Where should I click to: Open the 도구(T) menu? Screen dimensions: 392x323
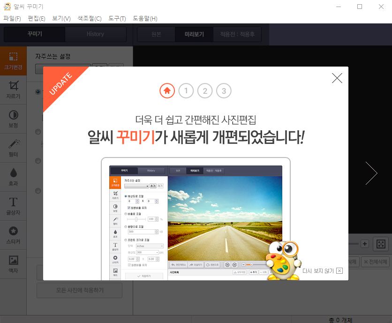click(x=117, y=18)
